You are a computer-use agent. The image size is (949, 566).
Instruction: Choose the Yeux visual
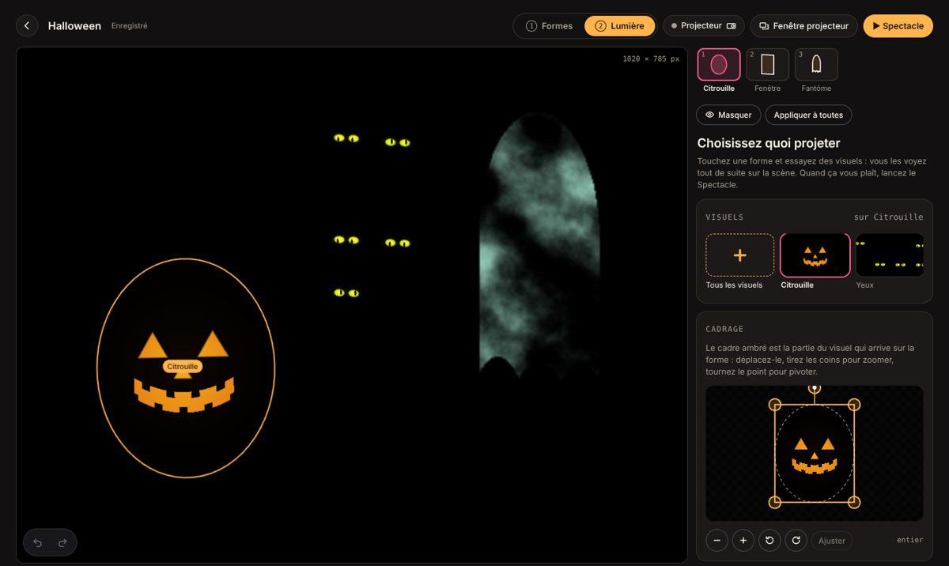click(x=890, y=255)
